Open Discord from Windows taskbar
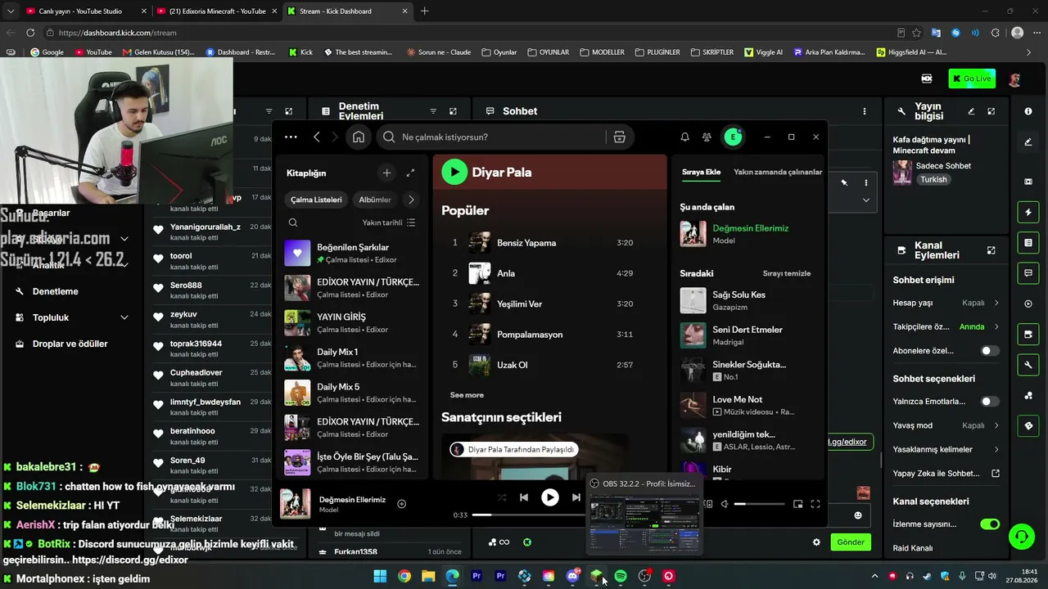 [x=573, y=576]
